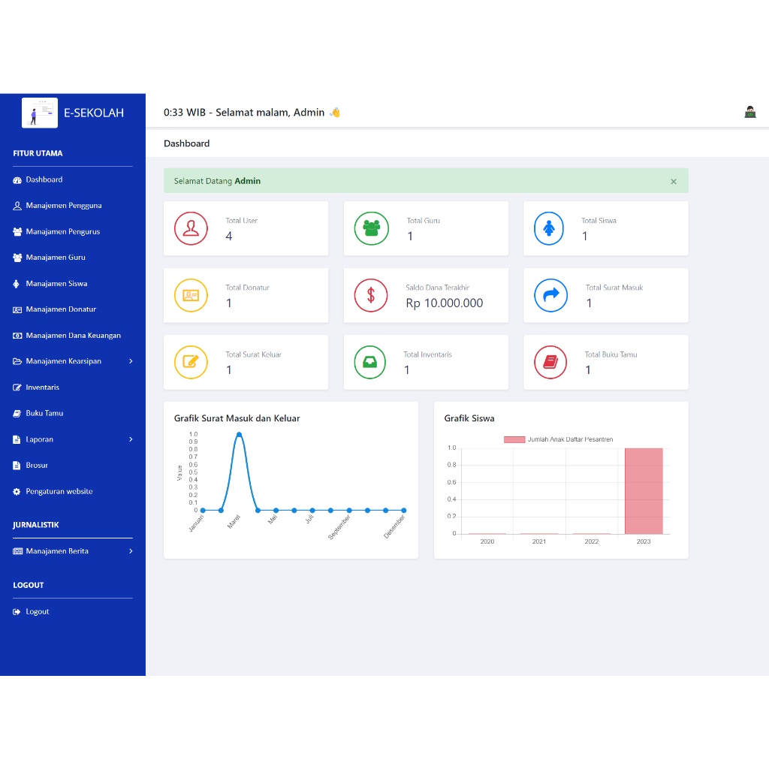The width and height of the screenshot is (769, 769).
Task: Click the Inventaris edit icon in sidebar
Action: [x=17, y=388]
